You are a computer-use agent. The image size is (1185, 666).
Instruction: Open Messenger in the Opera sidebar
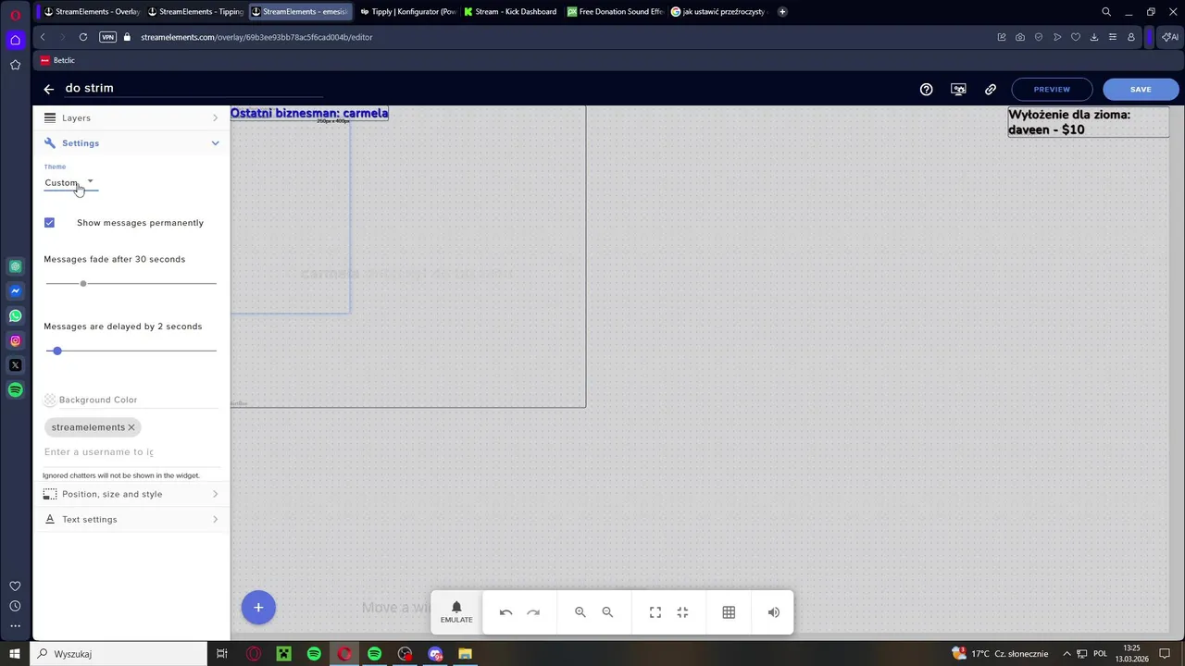[15, 291]
